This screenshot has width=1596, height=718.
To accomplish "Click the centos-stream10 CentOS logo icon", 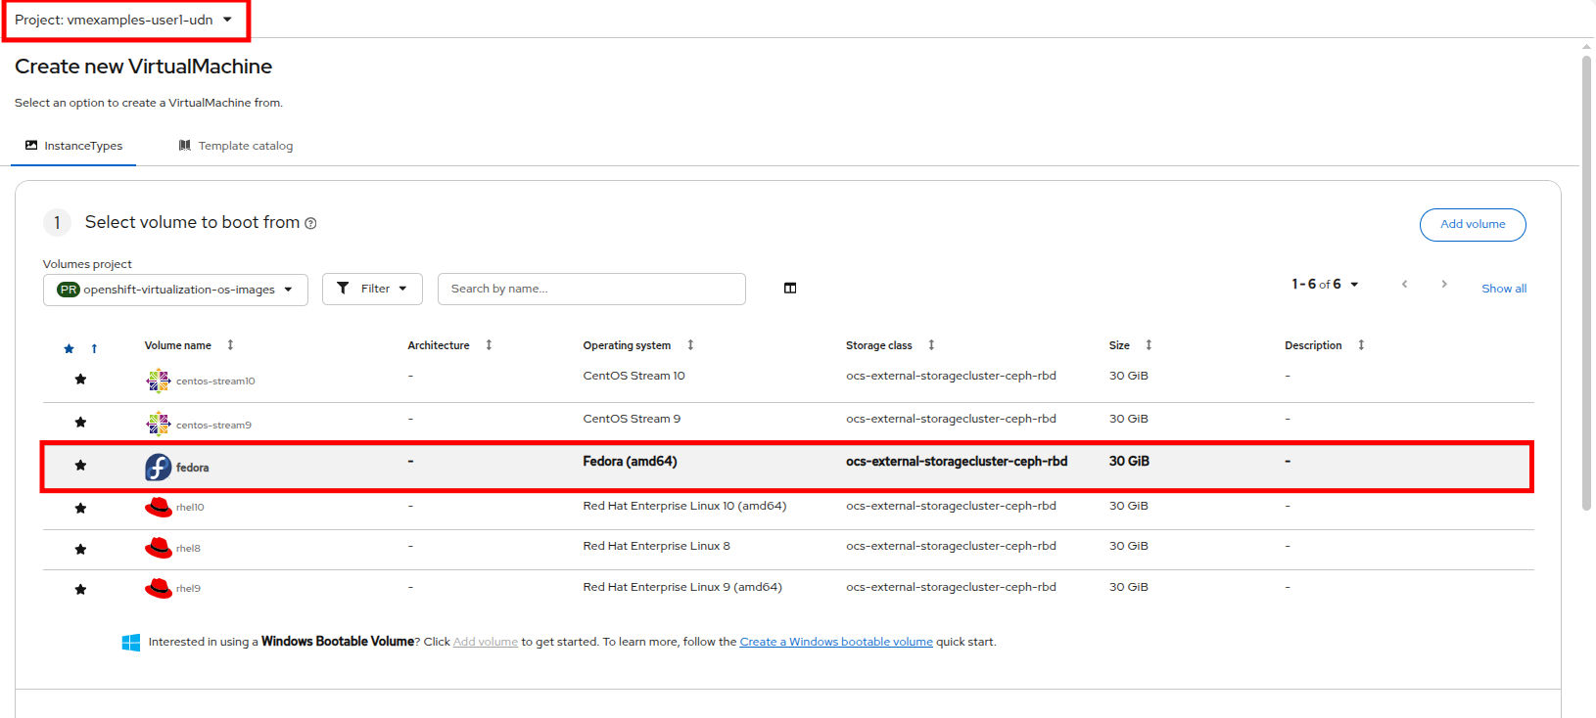I will (x=158, y=380).
